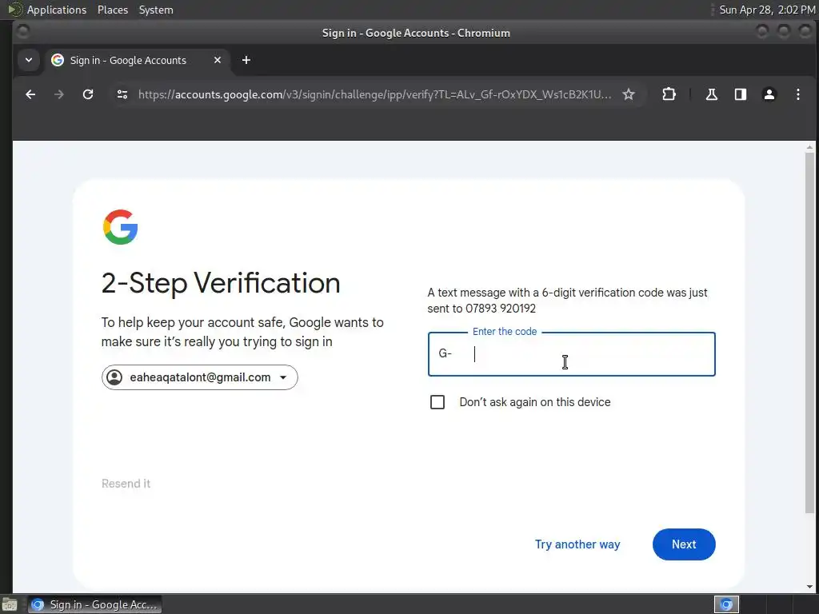Close the Sign in - Google Accounts tab

(x=218, y=60)
